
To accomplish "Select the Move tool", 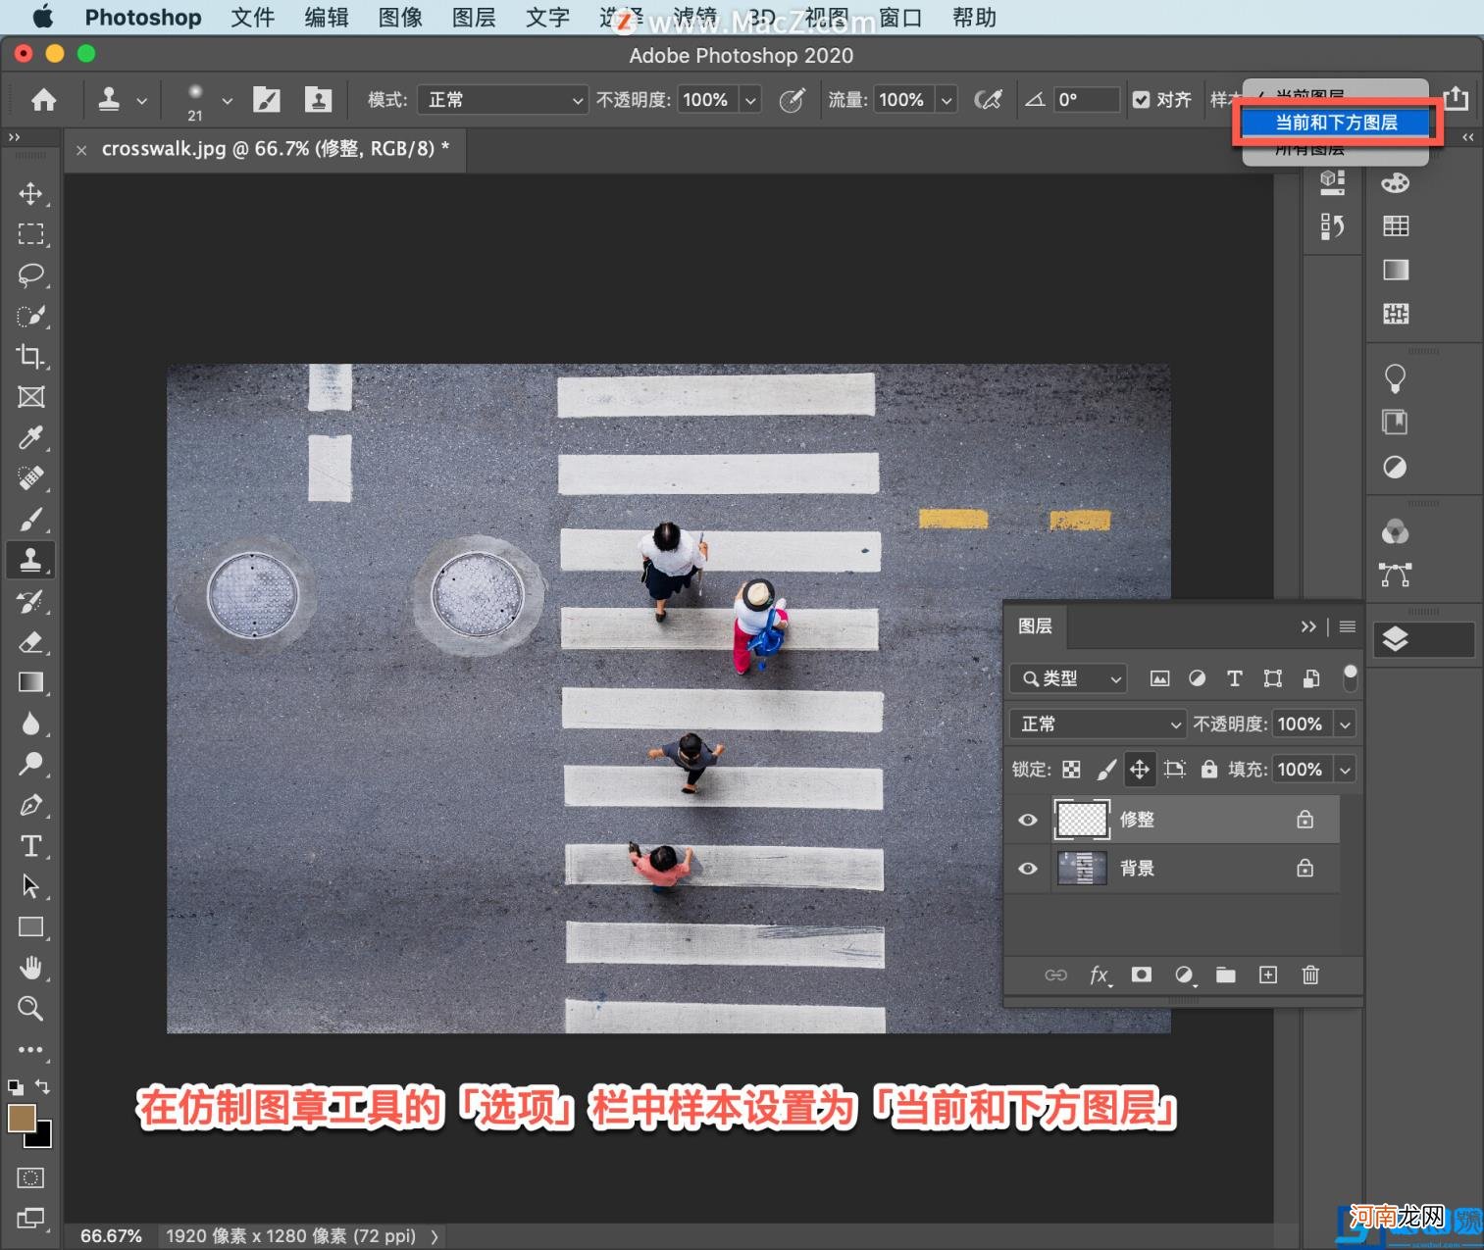I will (30, 193).
